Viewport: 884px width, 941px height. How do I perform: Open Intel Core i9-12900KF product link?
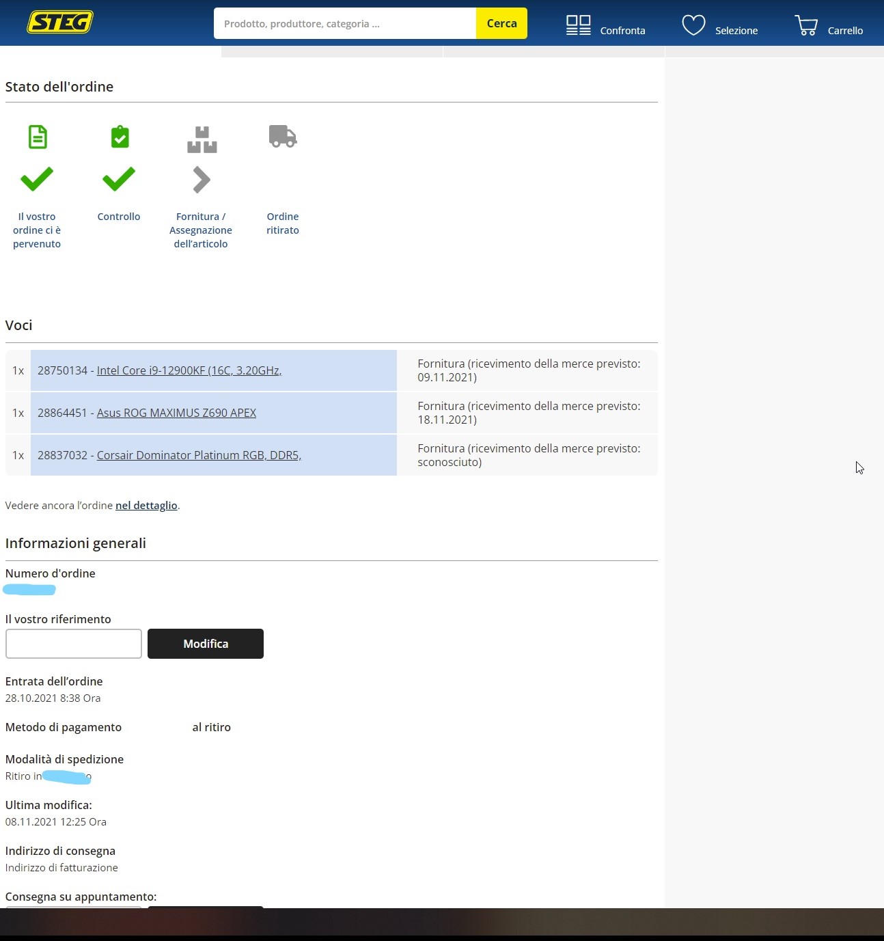point(189,370)
